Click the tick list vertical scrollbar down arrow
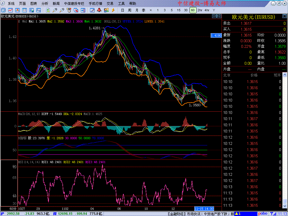The image size is (288, 216). pyautogui.click(x=285, y=206)
